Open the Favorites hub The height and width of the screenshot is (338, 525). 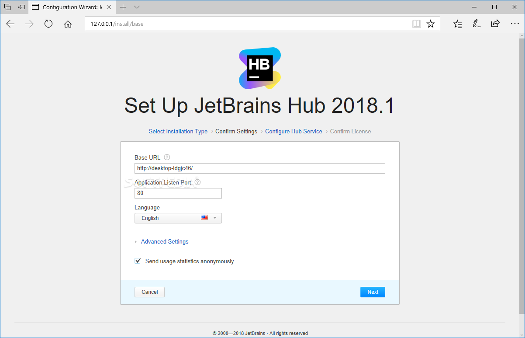[457, 24]
